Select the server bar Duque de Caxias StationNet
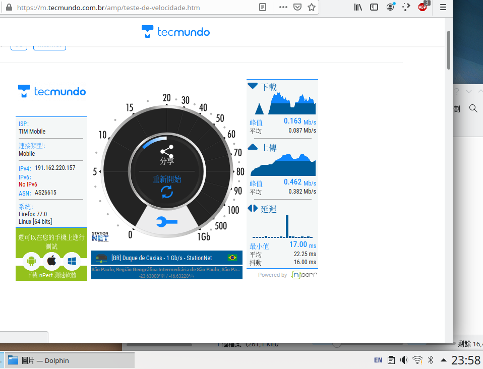 (x=167, y=258)
